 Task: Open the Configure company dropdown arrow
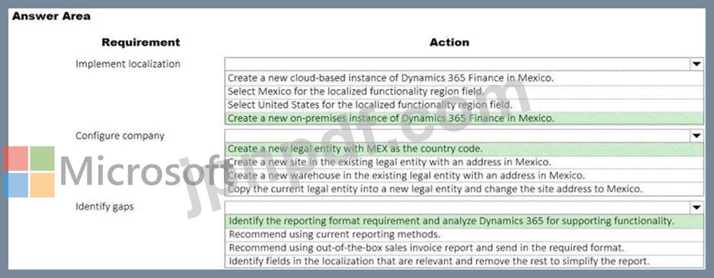(x=696, y=135)
